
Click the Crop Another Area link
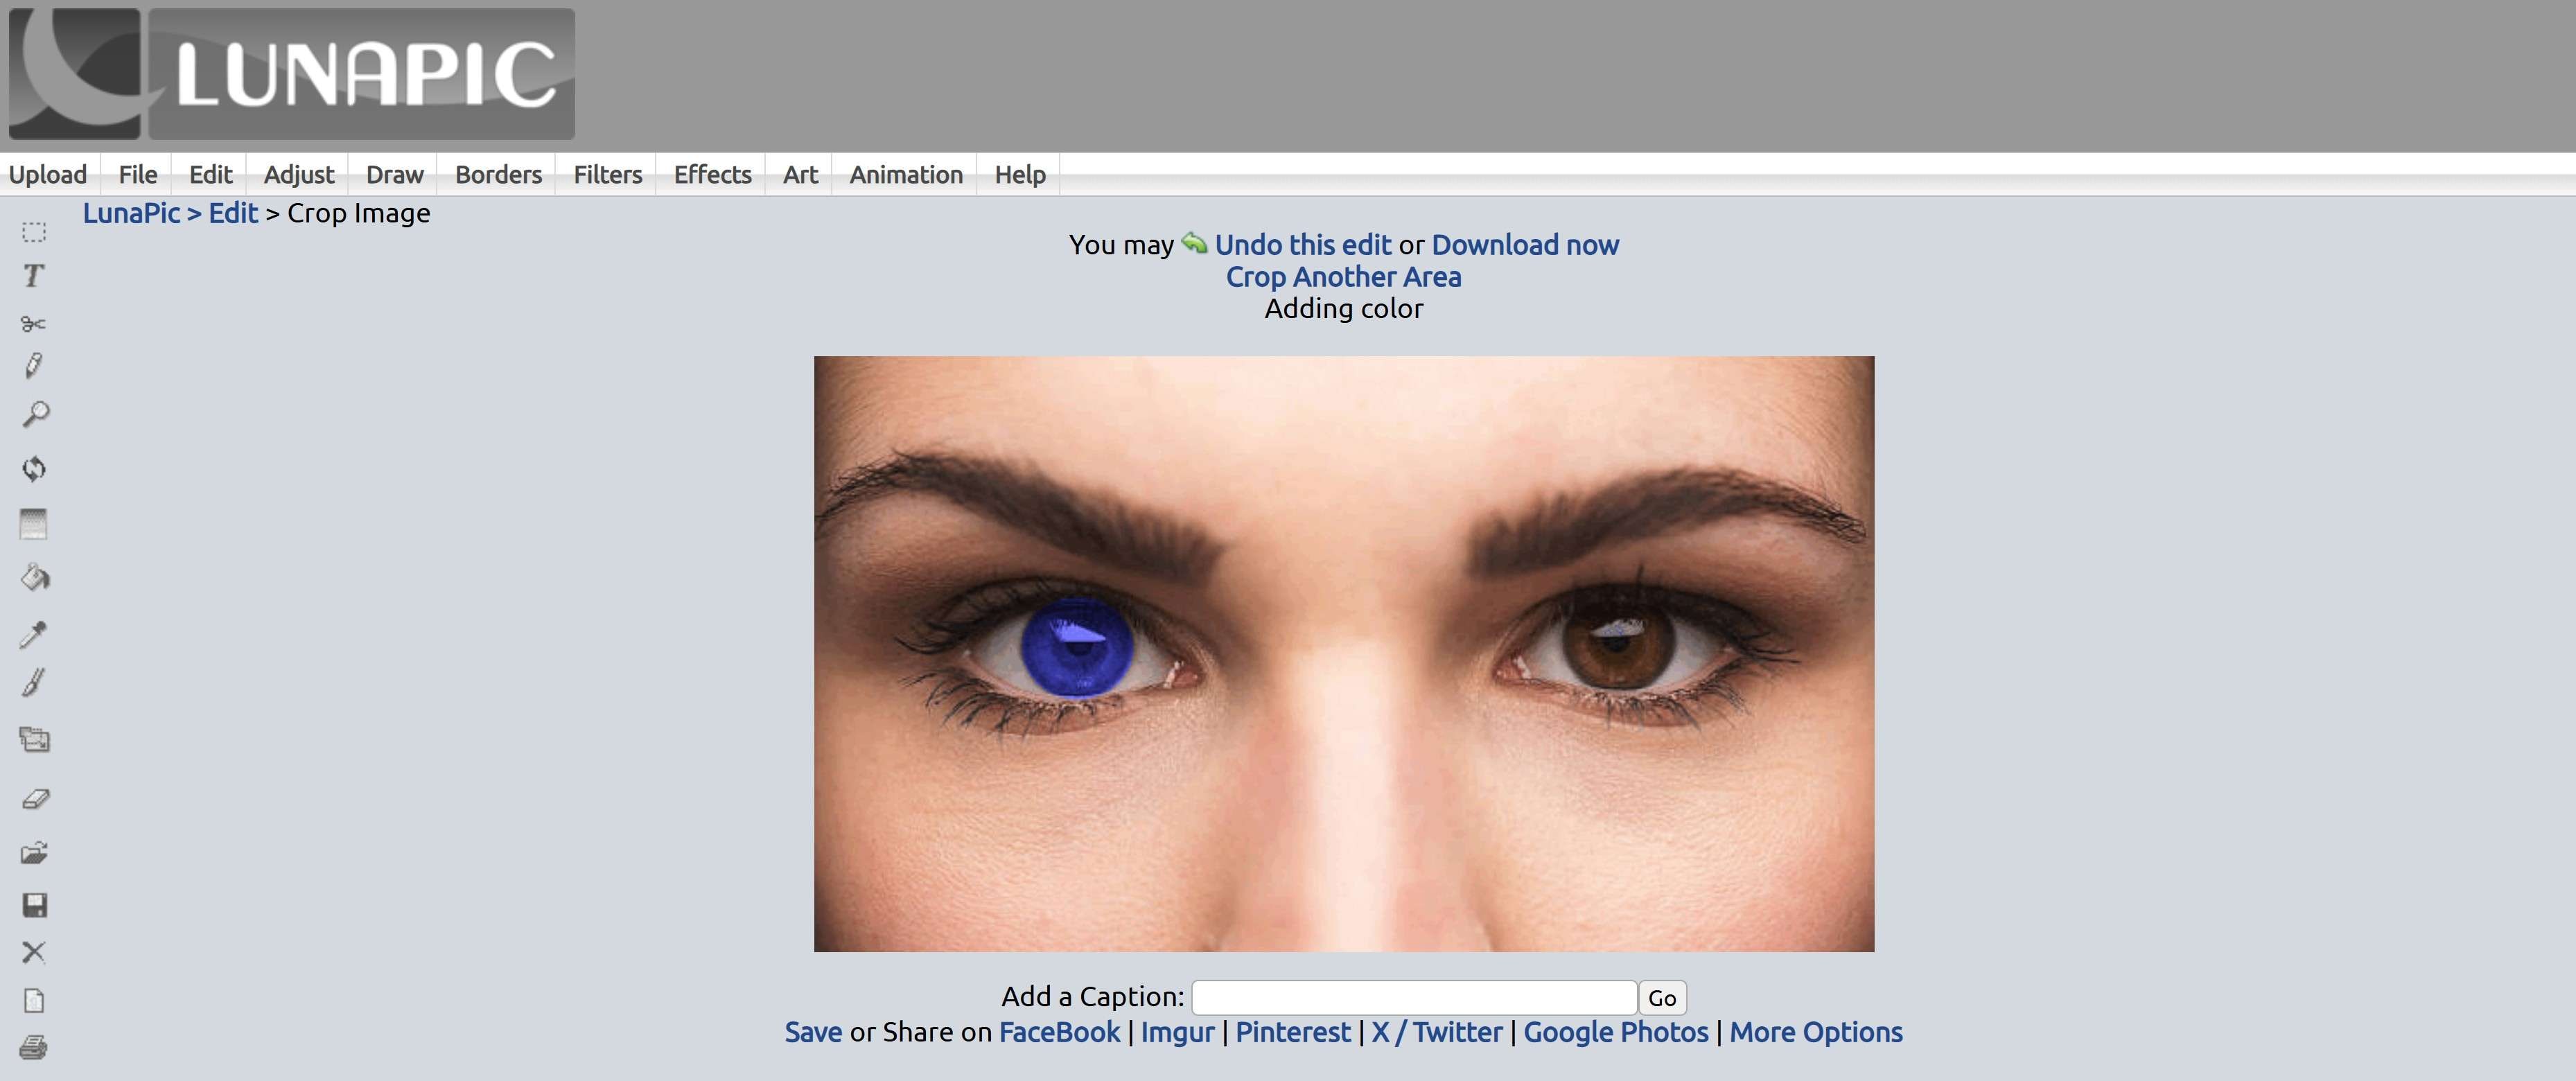[x=1343, y=277]
